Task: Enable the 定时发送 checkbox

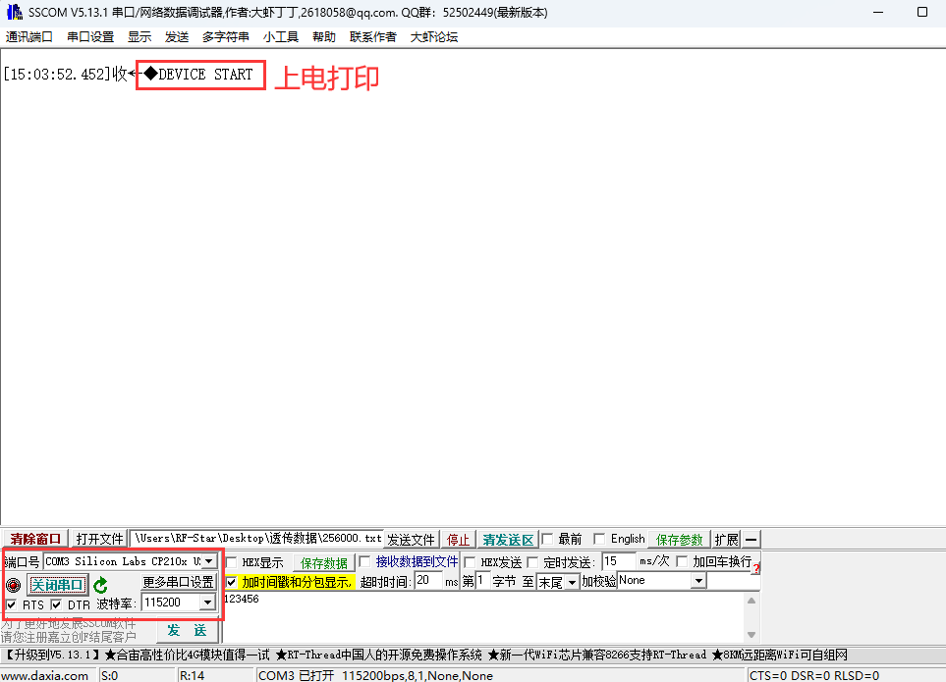Action: (x=532, y=562)
